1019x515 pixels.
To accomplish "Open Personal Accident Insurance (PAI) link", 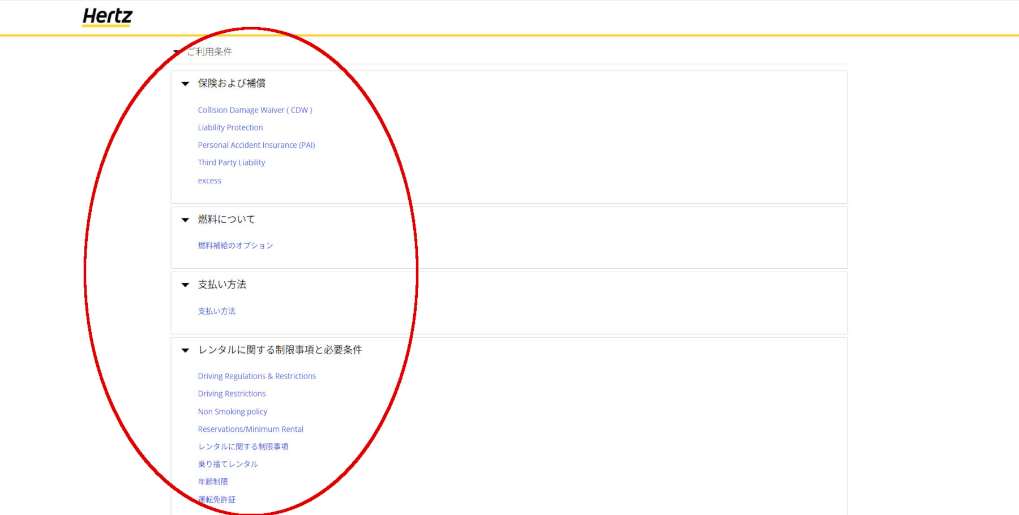I will 256,145.
